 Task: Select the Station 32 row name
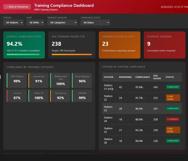pyautogui.click(x=108, y=98)
